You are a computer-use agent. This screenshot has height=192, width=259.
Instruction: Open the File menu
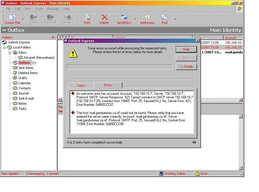8,9
